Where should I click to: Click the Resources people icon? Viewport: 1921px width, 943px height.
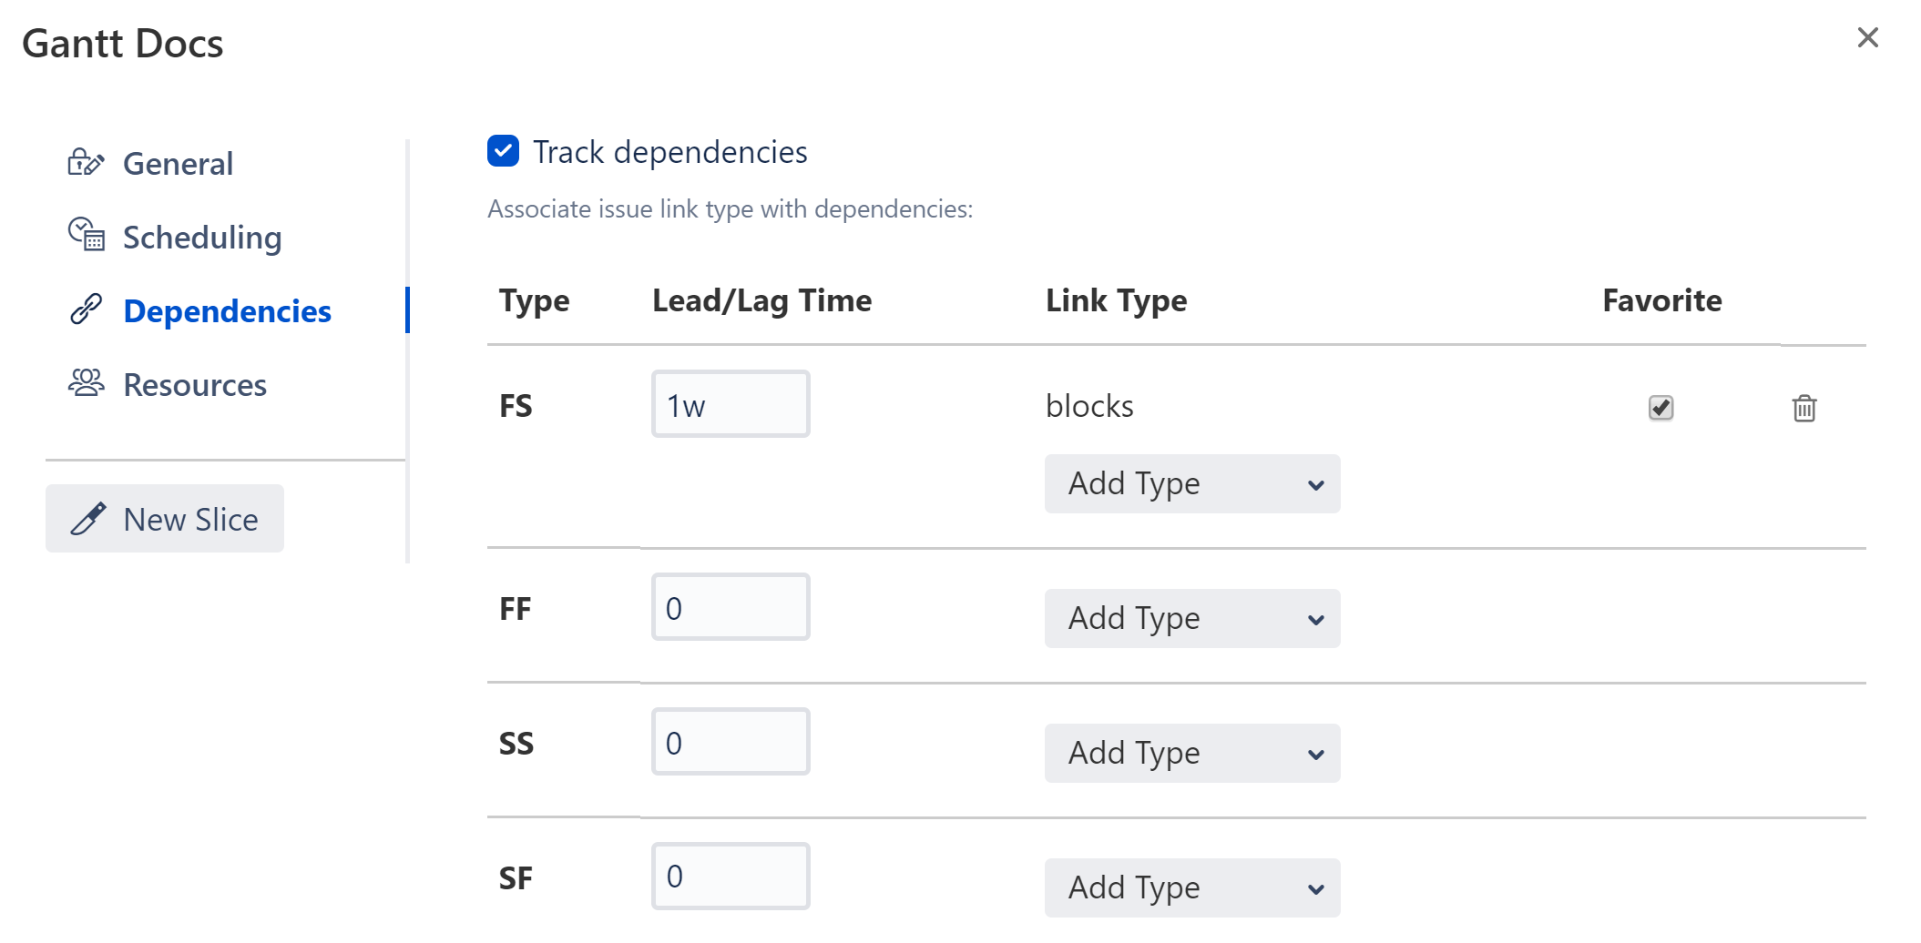pyautogui.click(x=87, y=383)
